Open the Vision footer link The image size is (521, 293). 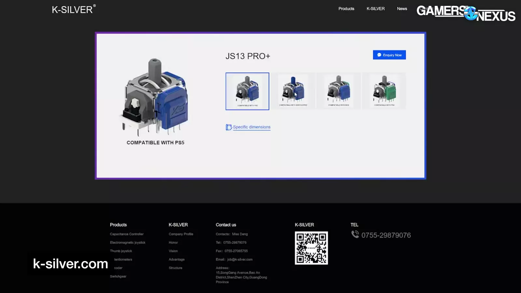(x=173, y=251)
